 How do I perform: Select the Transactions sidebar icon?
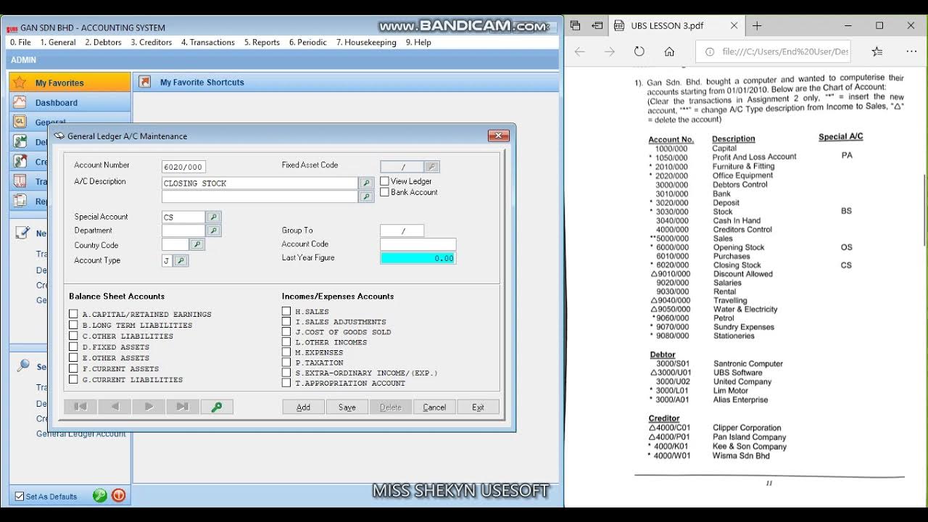pos(20,181)
